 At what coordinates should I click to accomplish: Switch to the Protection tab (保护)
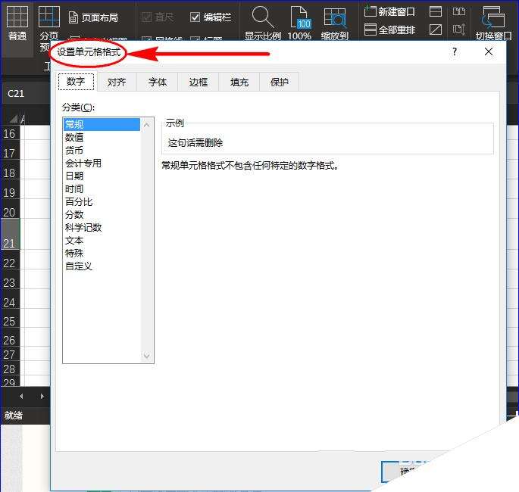point(280,82)
